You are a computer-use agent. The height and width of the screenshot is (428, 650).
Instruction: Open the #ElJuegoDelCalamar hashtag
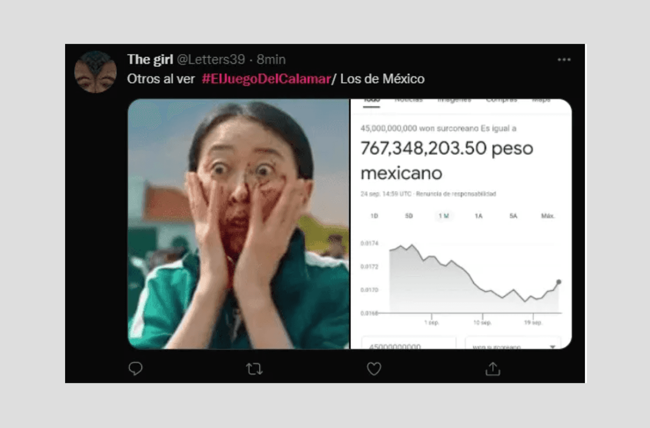point(266,79)
